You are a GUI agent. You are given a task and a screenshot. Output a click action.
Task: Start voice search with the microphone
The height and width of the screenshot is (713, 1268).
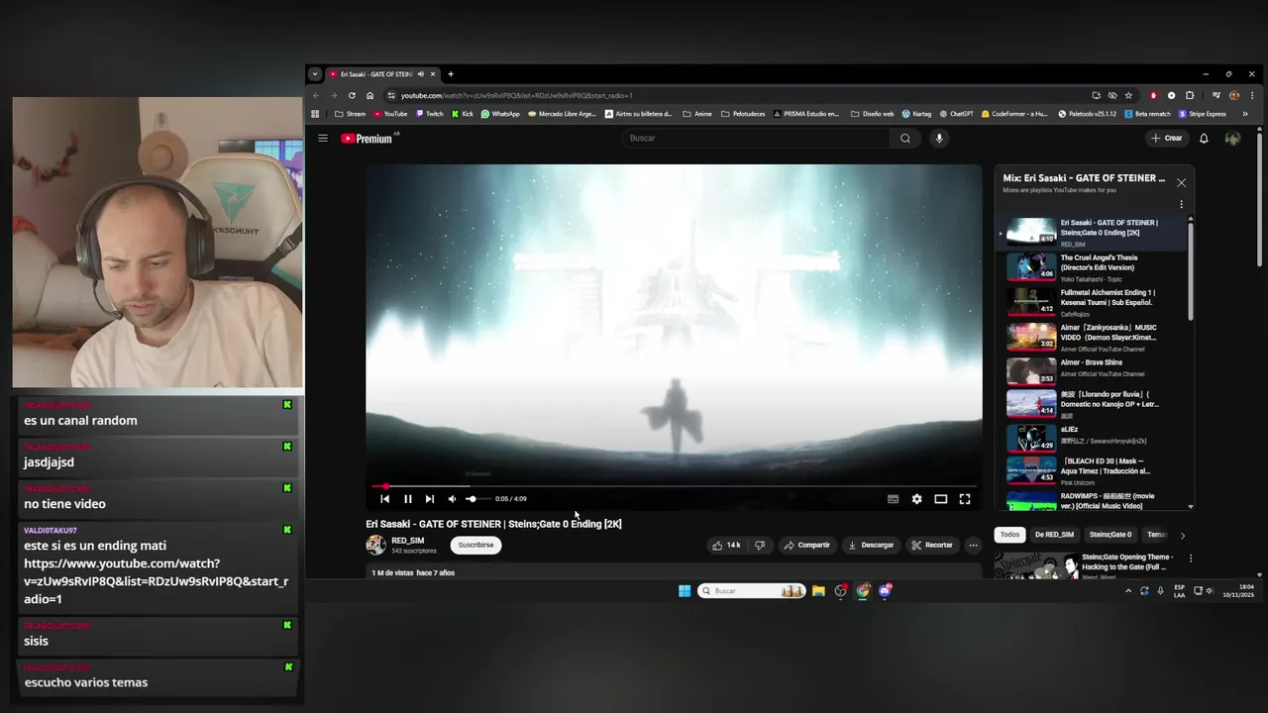pyautogui.click(x=939, y=139)
